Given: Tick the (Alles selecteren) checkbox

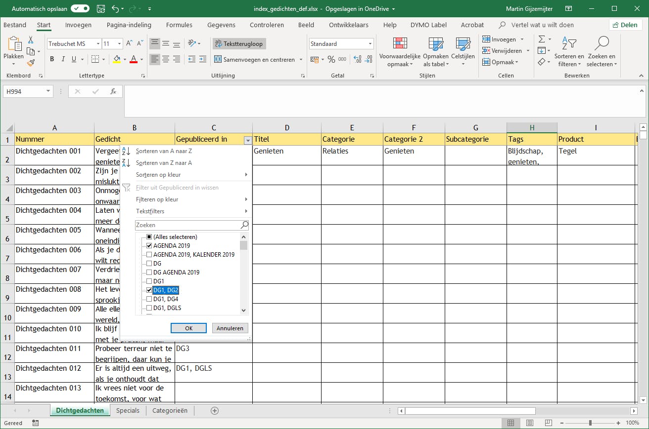Looking at the screenshot, I should pyautogui.click(x=149, y=237).
